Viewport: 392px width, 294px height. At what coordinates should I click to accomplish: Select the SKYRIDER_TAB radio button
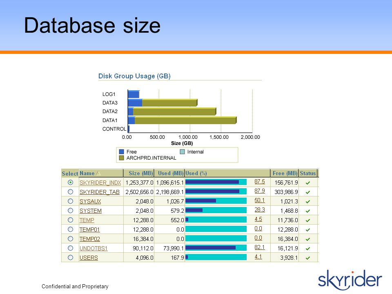[70, 192]
